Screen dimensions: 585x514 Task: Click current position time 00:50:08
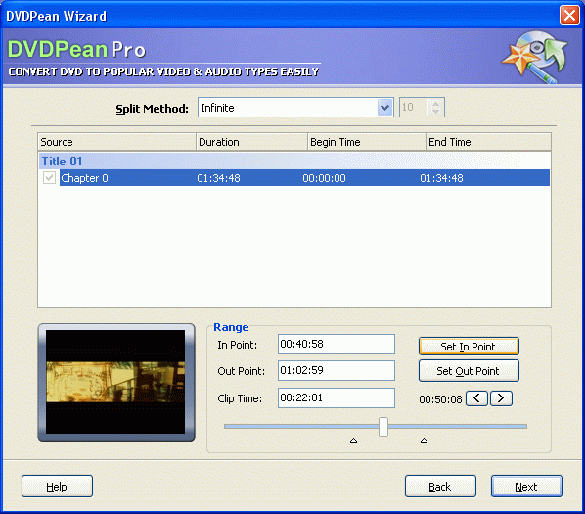coord(440,399)
